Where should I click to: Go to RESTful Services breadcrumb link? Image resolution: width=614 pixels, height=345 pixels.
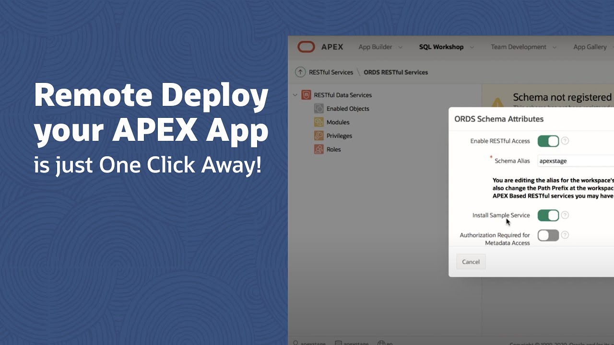(x=331, y=72)
